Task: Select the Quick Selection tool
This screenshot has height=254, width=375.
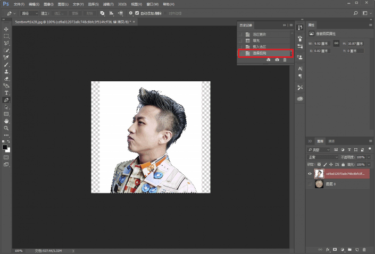Action: (6, 50)
